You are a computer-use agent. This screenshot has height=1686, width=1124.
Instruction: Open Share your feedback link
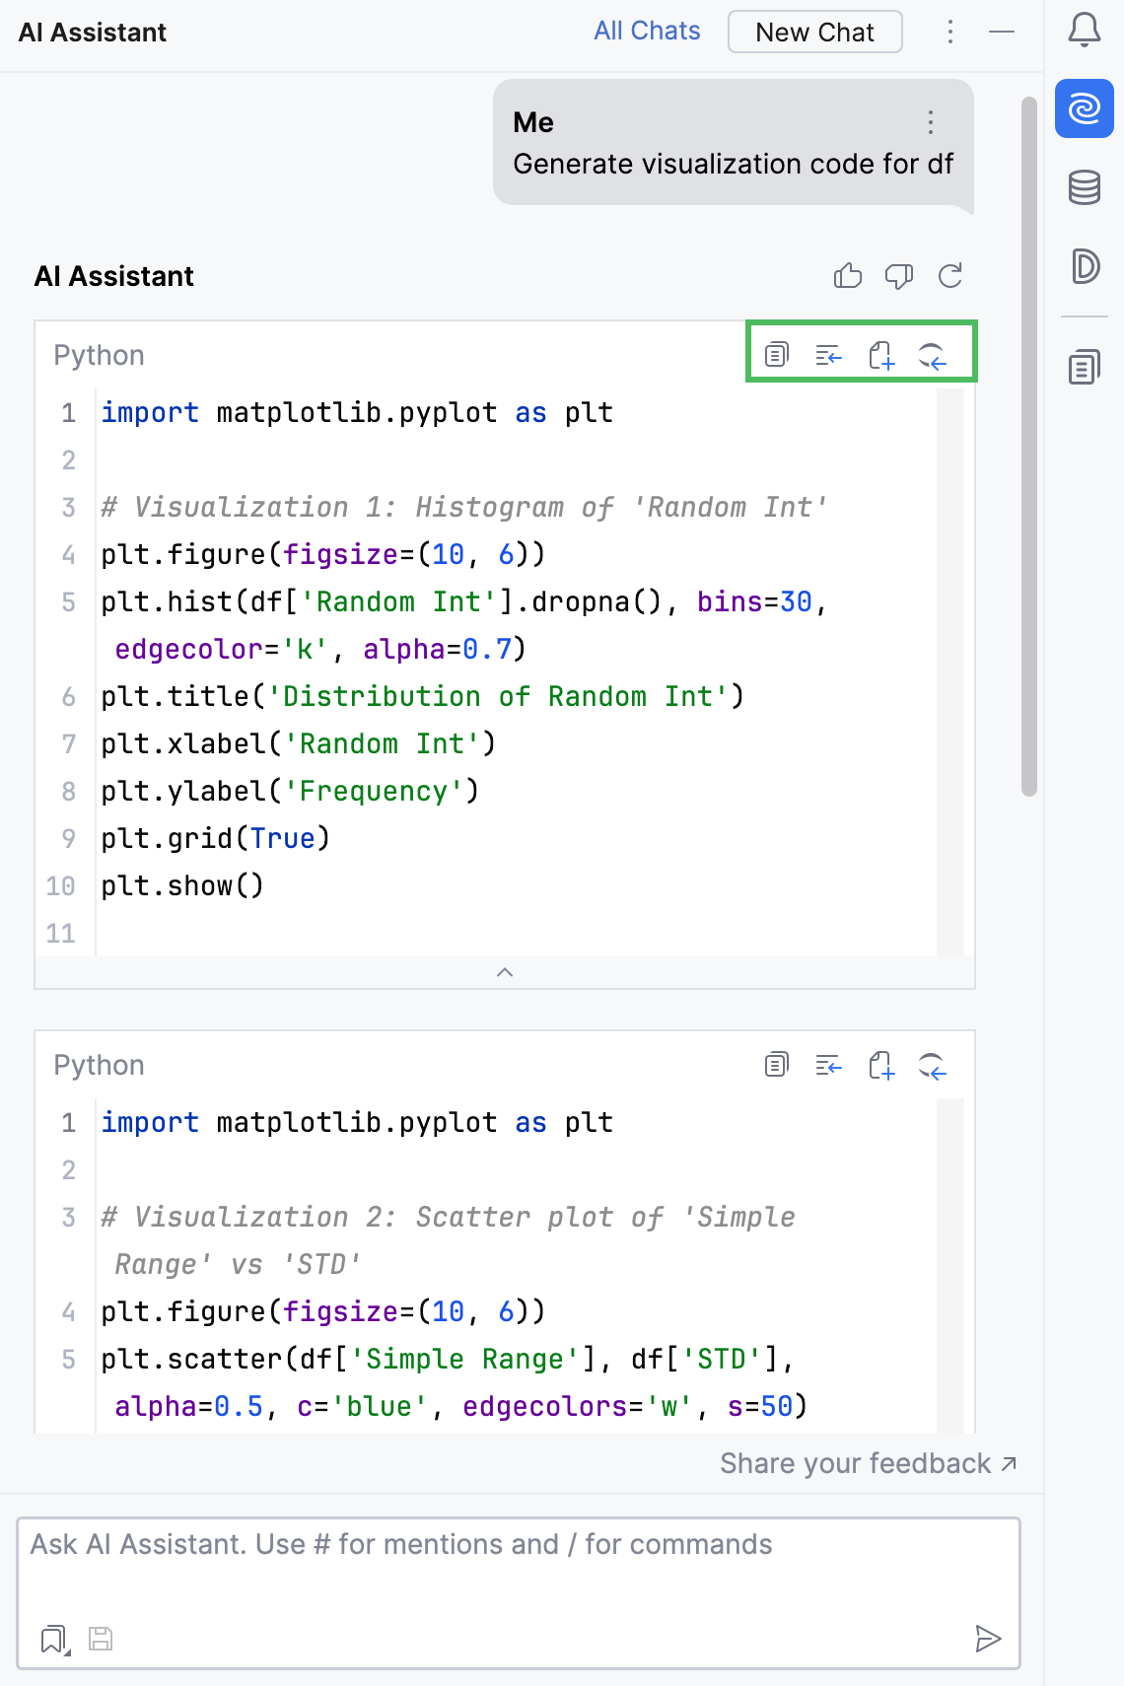869,1463
